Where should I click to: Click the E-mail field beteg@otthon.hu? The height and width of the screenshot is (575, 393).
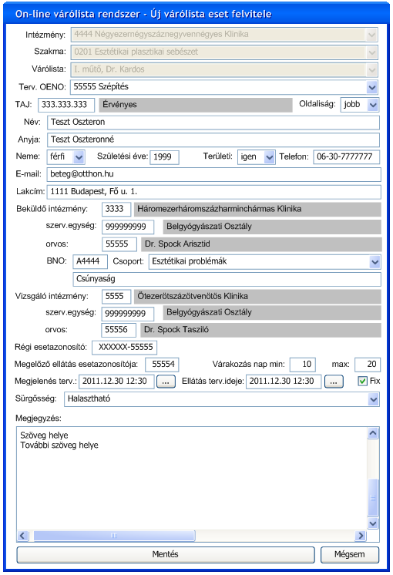click(213, 174)
